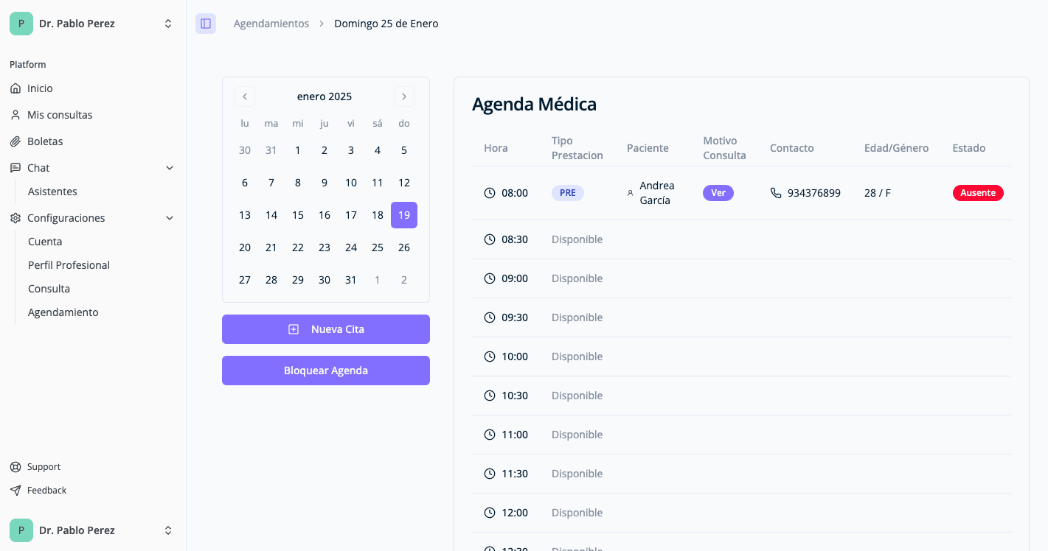Go to next month in calendar
This screenshot has height=551, width=1048.
click(x=404, y=96)
